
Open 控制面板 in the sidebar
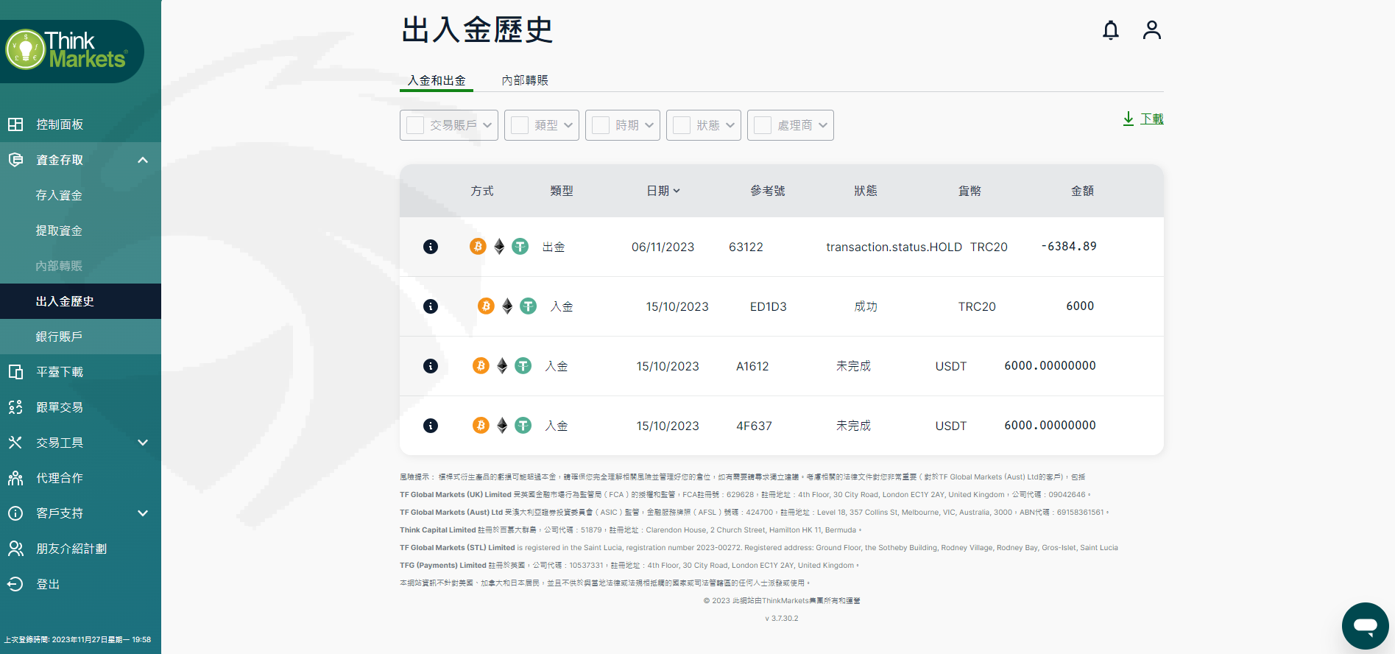pos(60,124)
